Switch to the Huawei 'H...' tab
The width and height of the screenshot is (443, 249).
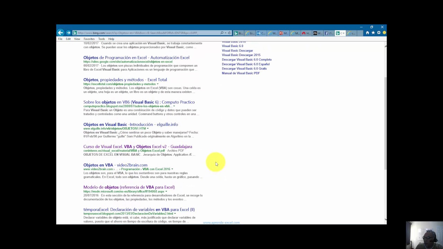point(306,33)
